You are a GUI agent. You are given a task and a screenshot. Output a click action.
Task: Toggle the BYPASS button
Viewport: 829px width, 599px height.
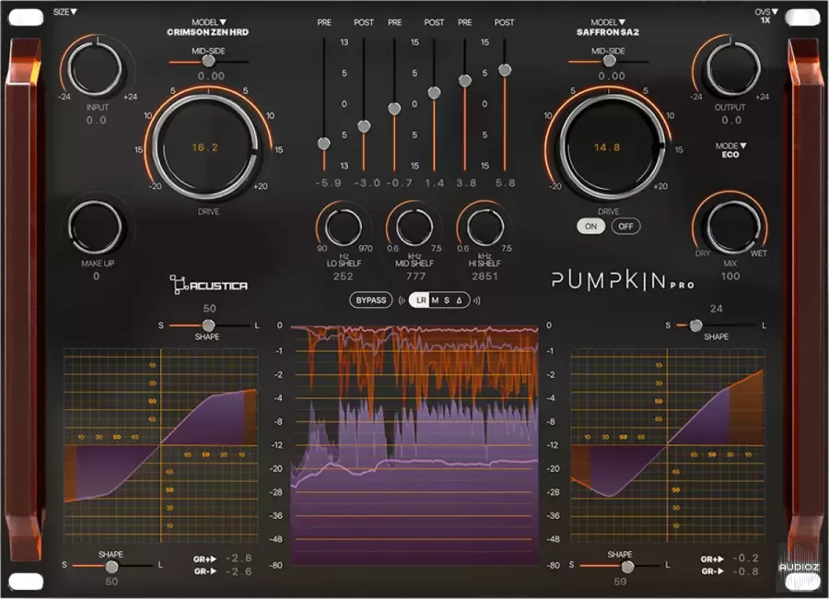pos(370,300)
